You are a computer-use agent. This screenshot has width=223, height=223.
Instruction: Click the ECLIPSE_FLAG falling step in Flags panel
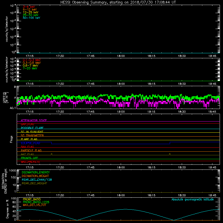click(52, 143)
